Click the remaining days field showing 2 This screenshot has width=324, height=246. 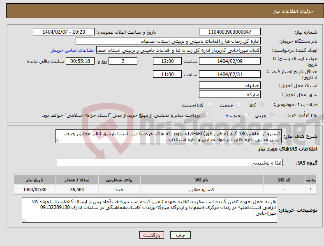point(123,61)
